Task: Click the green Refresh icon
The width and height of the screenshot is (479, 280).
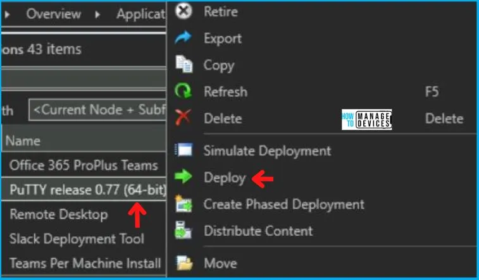Action: coord(183,91)
